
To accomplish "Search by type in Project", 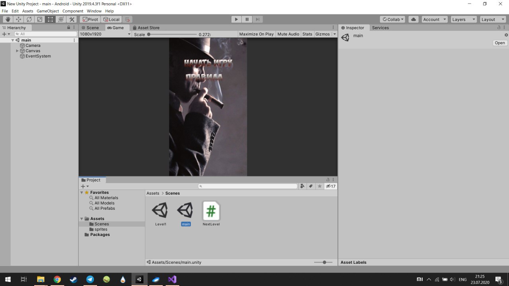I will pos(303,186).
